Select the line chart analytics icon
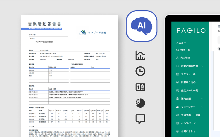Viewport: 220px width, 137px height. (x=140, y=55)
